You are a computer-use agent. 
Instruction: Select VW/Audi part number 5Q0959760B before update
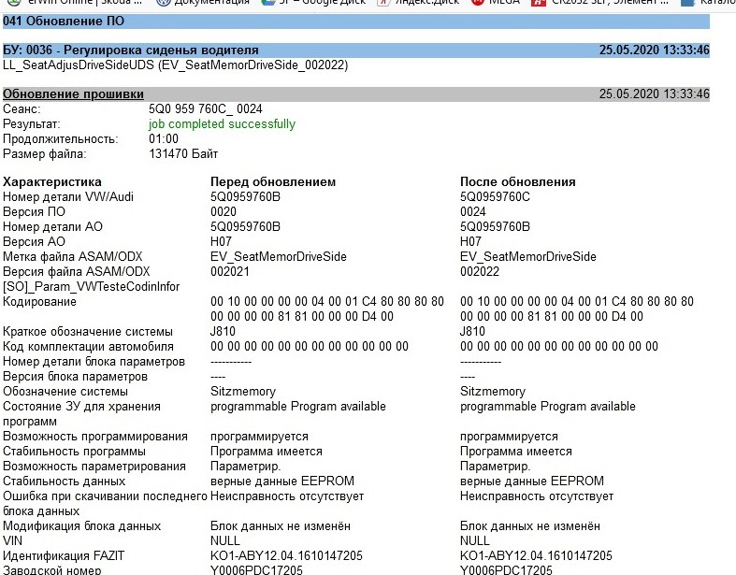pos(246,196)
